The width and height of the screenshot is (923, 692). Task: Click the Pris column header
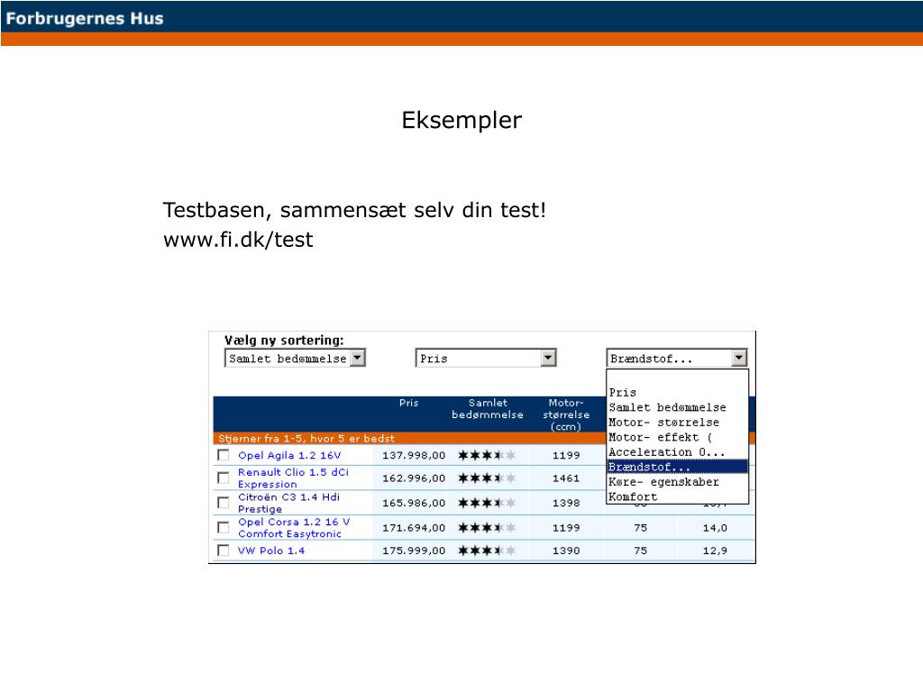(408, 403)
